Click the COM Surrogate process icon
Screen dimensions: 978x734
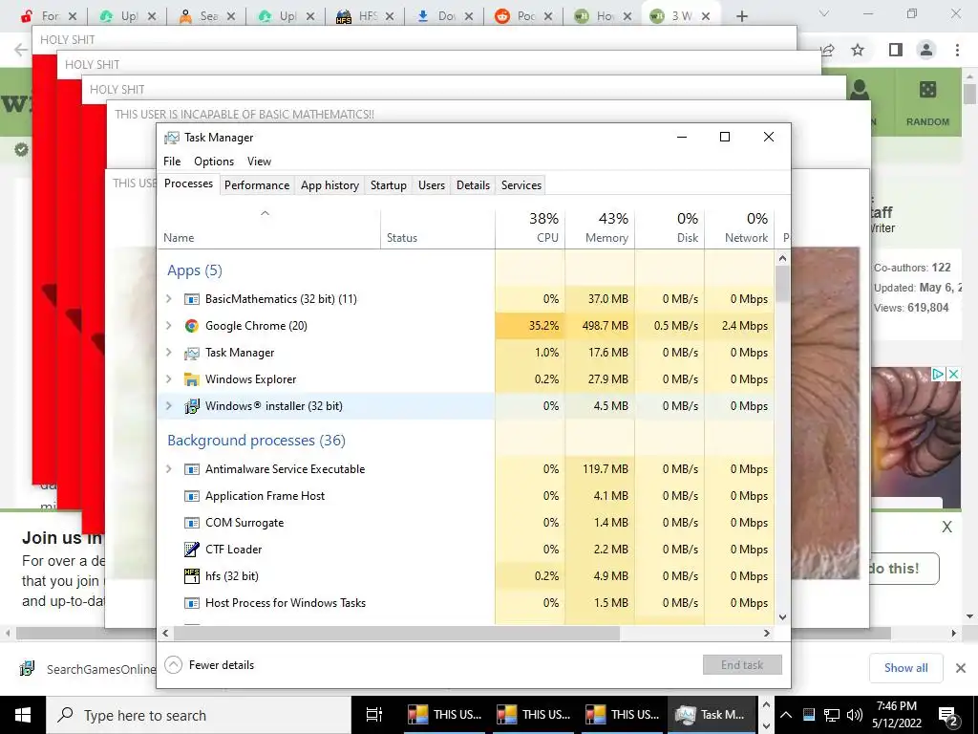[x=191, y=523]
